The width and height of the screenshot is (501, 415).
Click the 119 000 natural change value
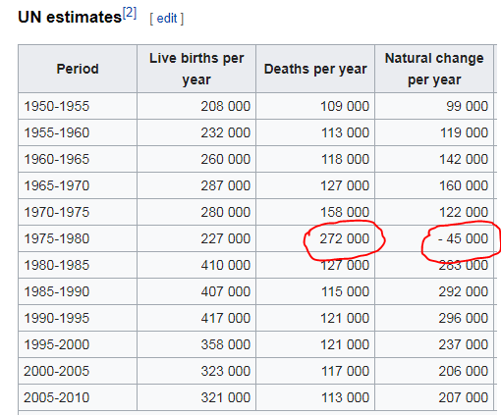point(464,132)
